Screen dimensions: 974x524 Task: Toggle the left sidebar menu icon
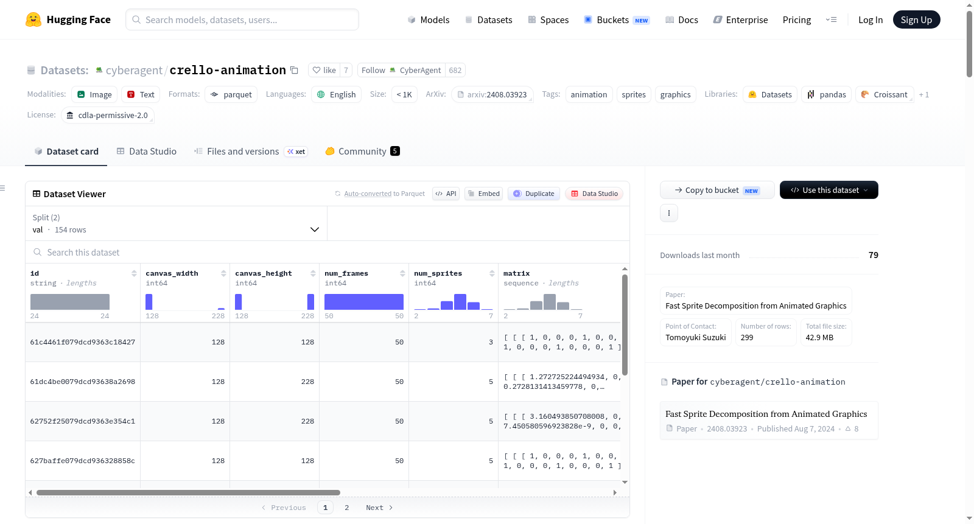pyautogui.click(x=3, y=188)
